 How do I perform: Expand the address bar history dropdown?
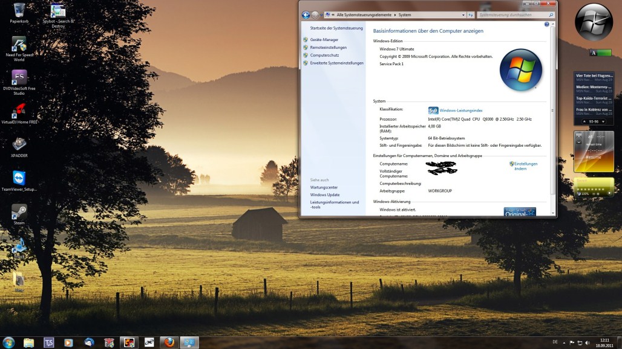pyautogui.click(x=463, y=14)
